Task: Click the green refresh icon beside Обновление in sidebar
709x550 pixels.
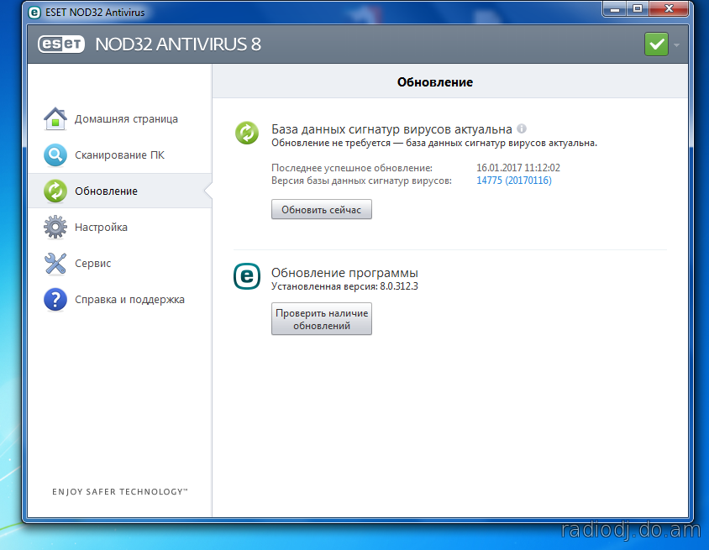Action: [55, 191]
